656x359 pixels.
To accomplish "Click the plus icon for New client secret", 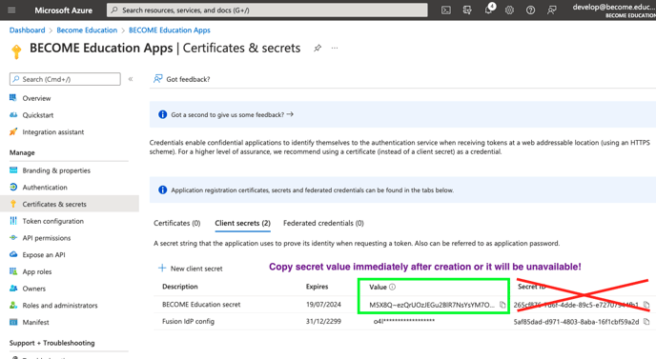I will point(162,268).
